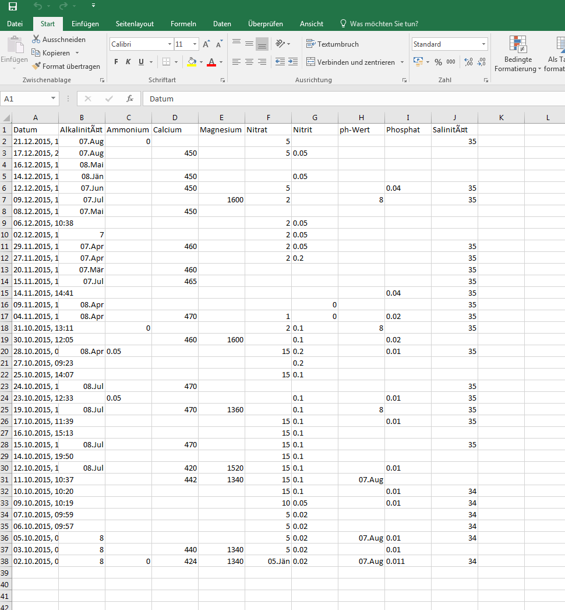565x610 pixels.
Task: Increase font size with the larger A icon
Action: pyautogui.click(x=207, y=44)
